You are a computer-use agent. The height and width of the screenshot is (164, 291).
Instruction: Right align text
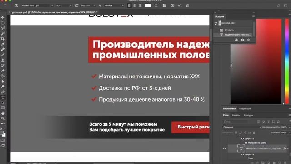point(140,5)
